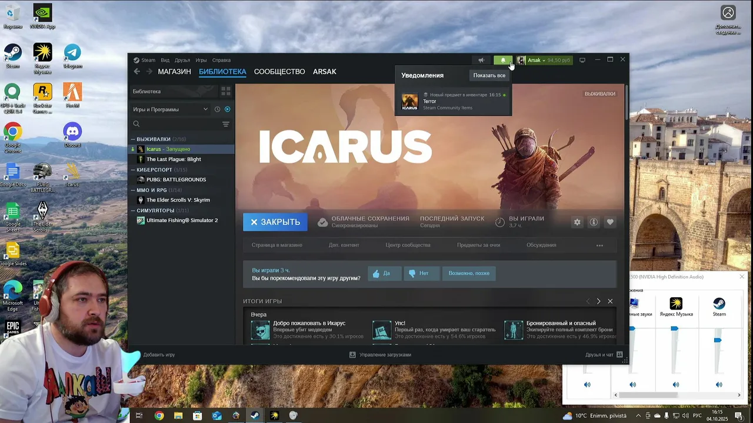Image resolution: width=753 pixels, height=423 pixels.
Task: Open Chrome from the taskbar
Action: tap(159, 416)
